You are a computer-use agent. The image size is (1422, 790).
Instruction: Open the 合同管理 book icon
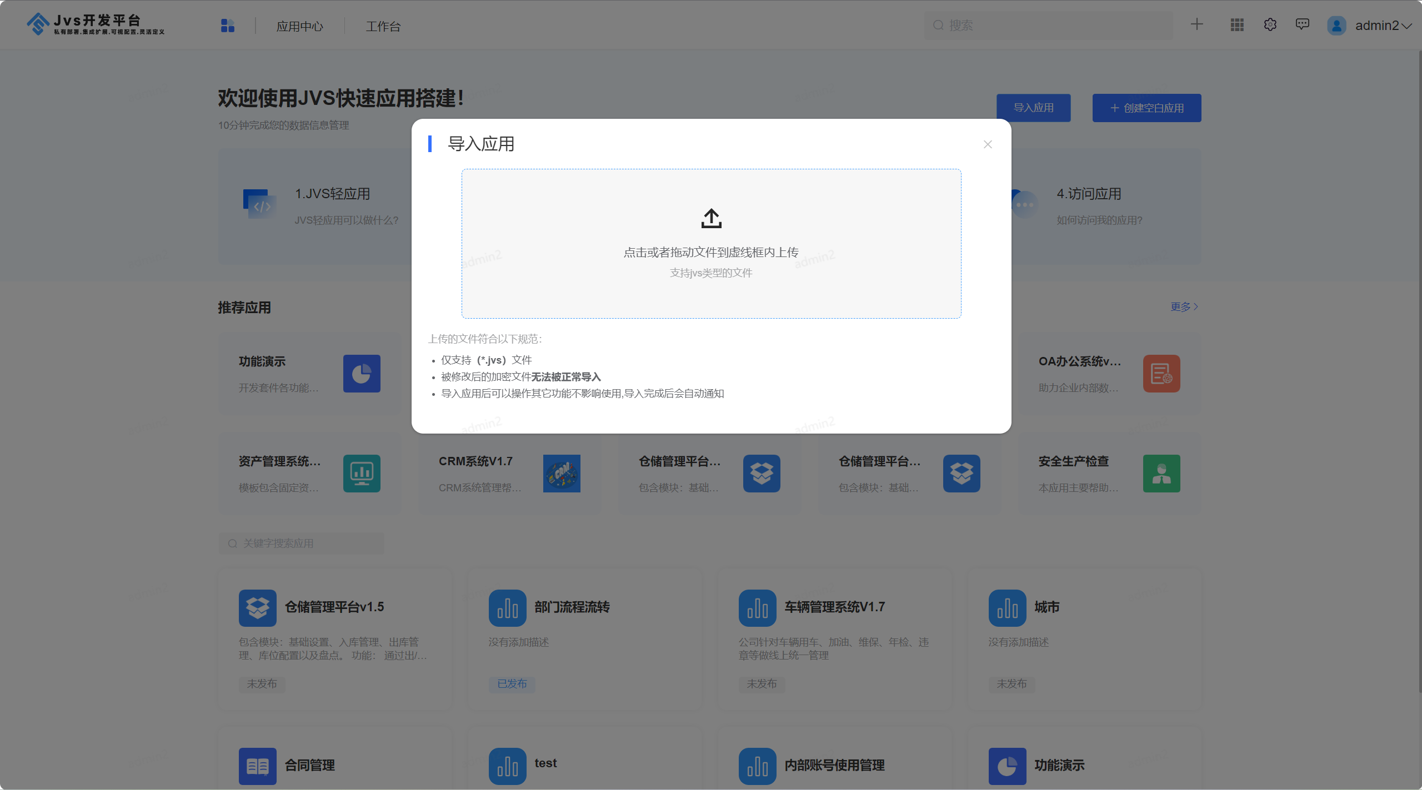pyautogui.click(x=257, y=766)
